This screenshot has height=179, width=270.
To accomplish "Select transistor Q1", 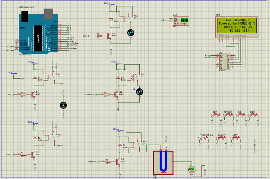I will click(33, 95).
